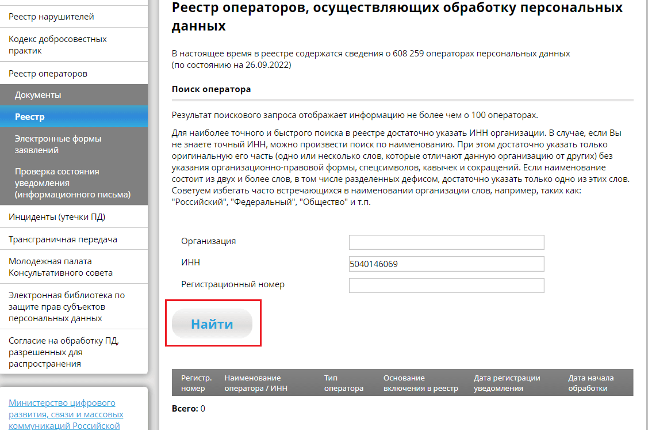This screenshot has width=648, height=430.
Task: Navigate to Инциденты (утечки ПД)
Action: 57,217
